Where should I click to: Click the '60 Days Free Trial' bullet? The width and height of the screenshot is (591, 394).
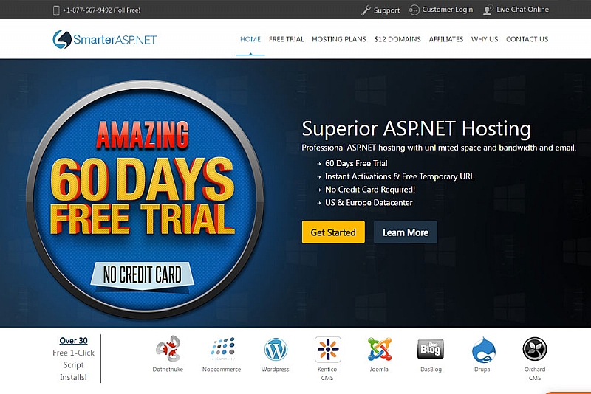356,163
